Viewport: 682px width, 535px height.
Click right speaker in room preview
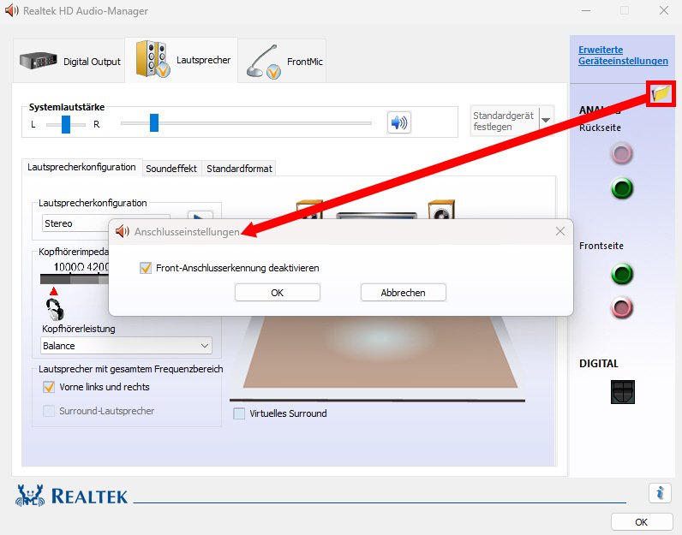pyautogui.click(x=441, y=210)
